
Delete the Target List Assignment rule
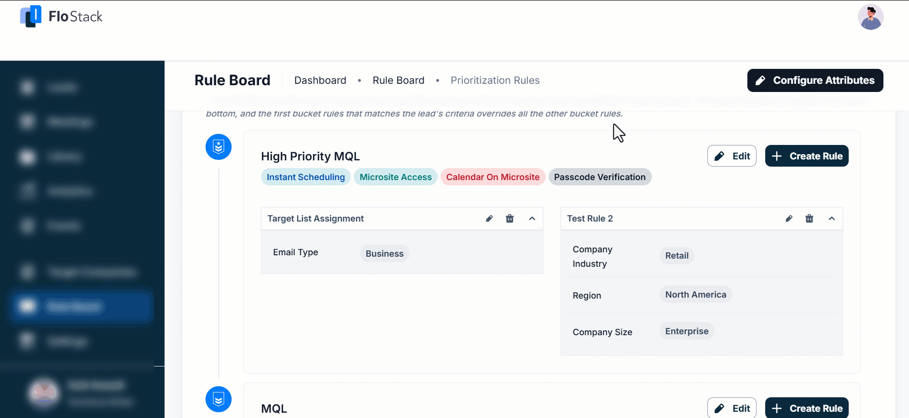point(510,219)
